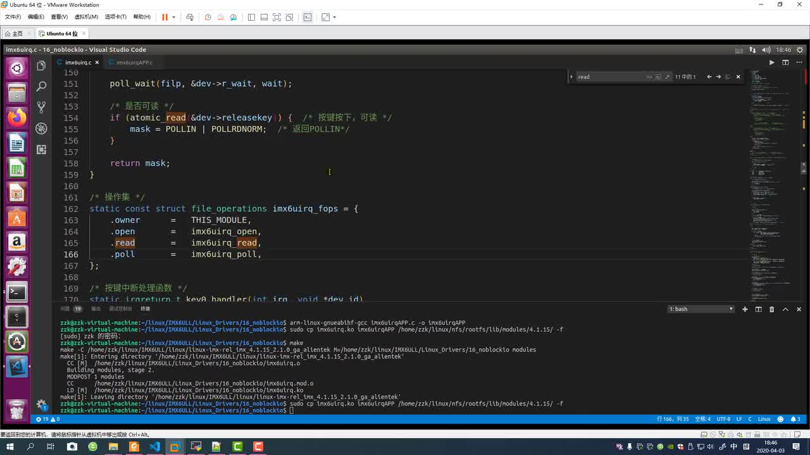Open VMware stretch view dropdown arrow

tap(334, 17)
